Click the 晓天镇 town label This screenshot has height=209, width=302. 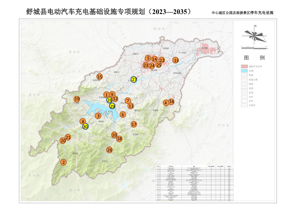pyautogui.click(x=75, y=154)
